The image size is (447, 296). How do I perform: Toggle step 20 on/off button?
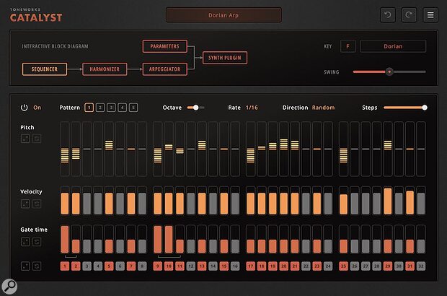283,266
